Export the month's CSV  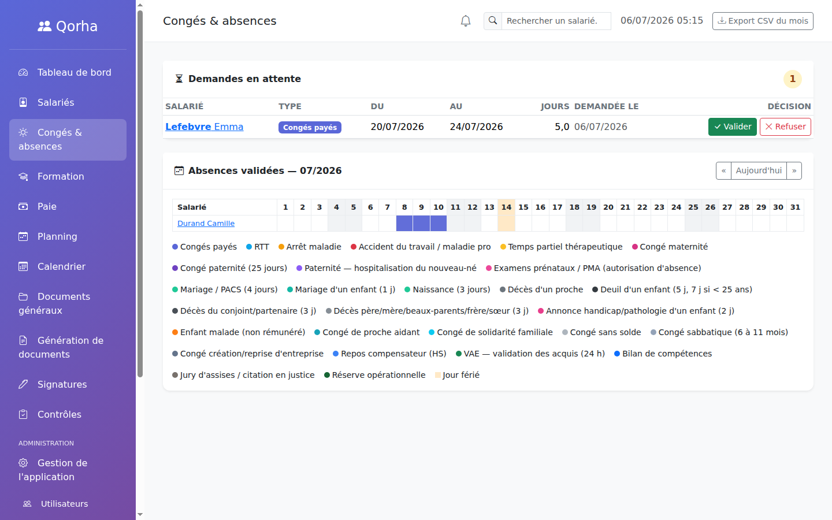tap(763, 21)
